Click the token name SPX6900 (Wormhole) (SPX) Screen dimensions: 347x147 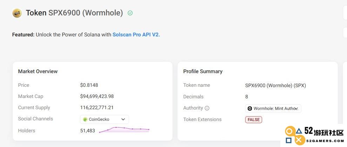[275, 85]
